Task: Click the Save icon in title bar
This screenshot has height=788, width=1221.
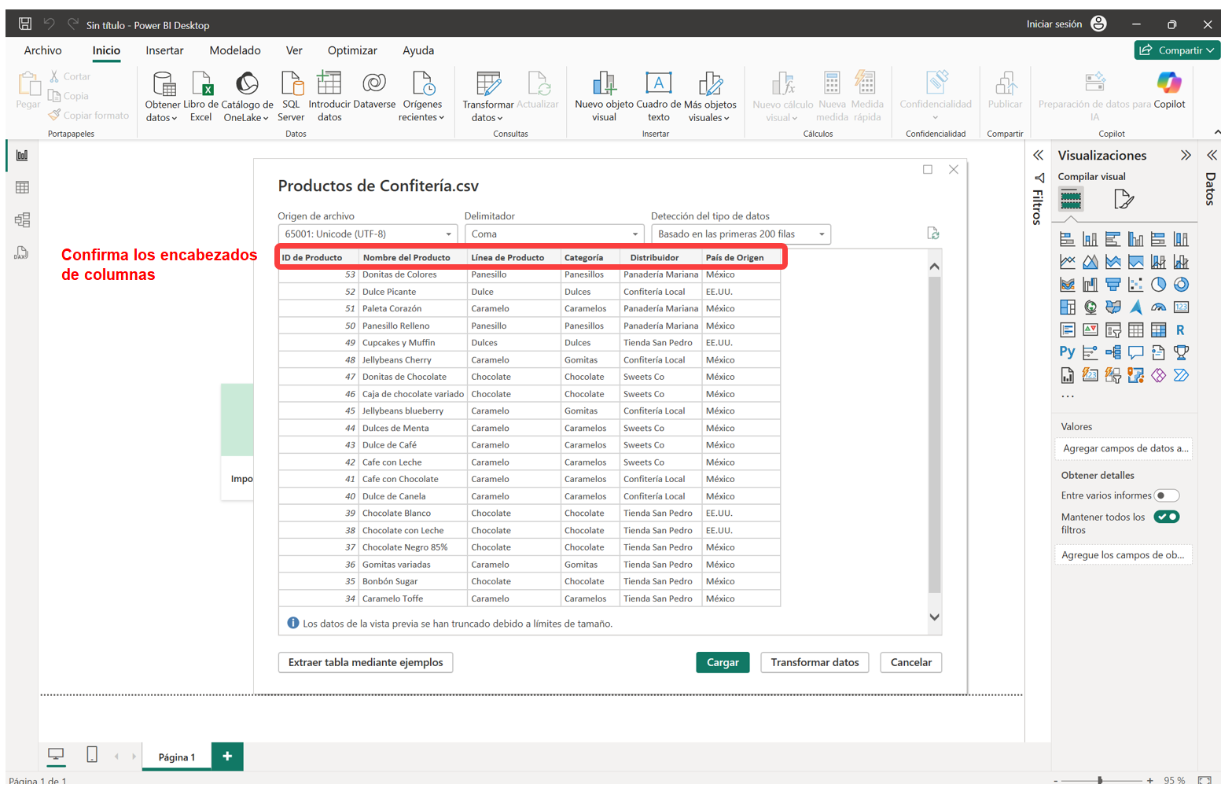Action: pos(25,24)
